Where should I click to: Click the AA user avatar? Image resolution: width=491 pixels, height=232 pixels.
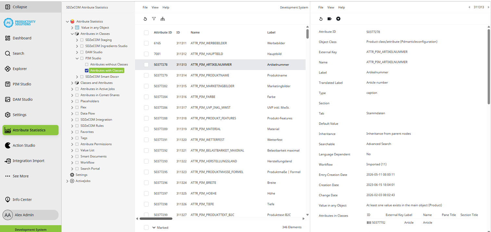(8, 215)
